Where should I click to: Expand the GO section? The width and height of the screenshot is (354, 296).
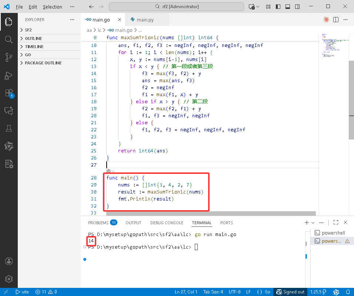pyautogui.click(x=49, y=55)
